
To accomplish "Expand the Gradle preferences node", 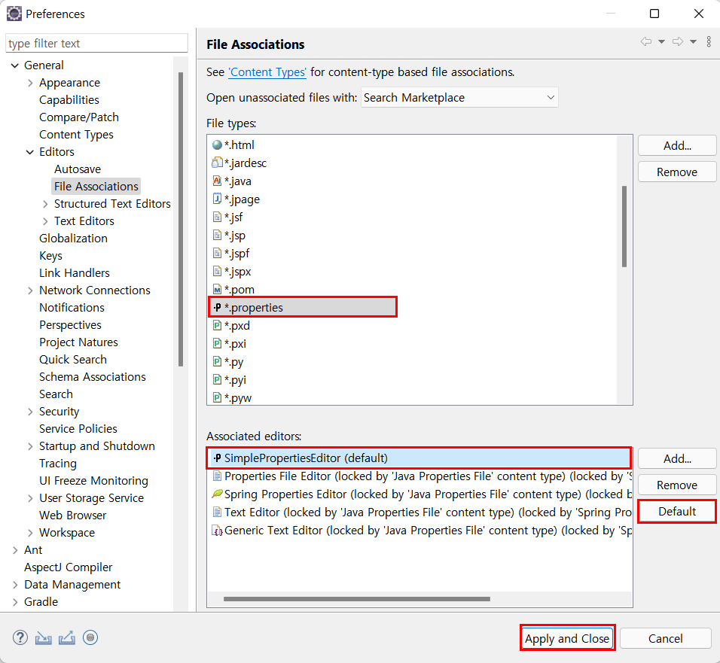I will [15, 602].
